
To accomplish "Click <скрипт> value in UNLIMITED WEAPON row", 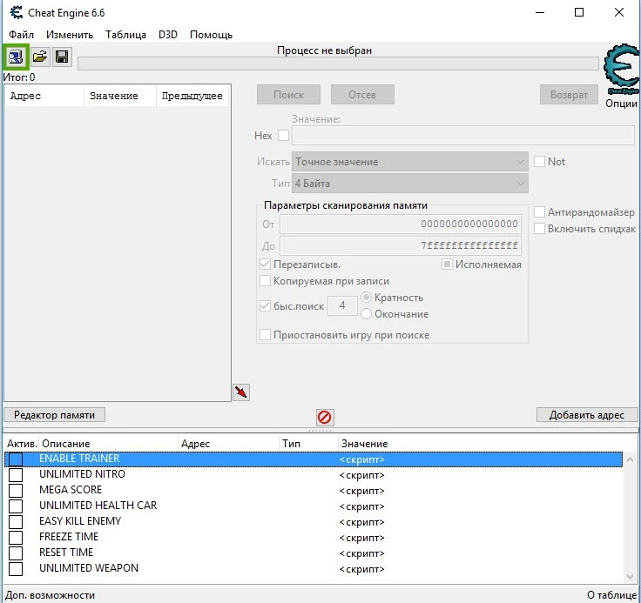I will [x=361, y=569].
